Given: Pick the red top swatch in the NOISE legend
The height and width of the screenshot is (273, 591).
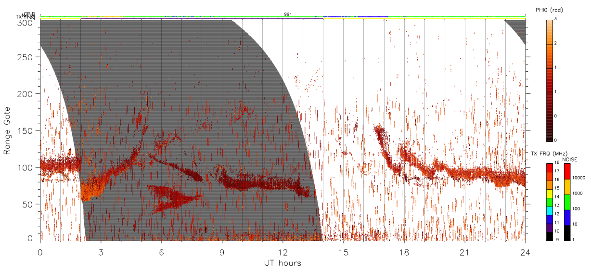Looking at the screenshot, I should click(567, 171).
